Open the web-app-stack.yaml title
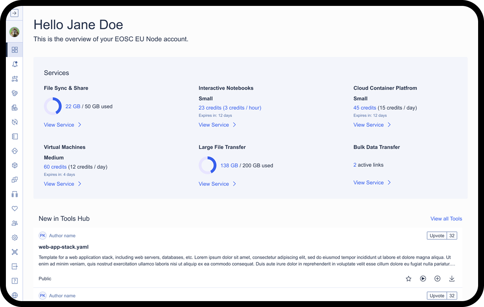 (64, 247)
